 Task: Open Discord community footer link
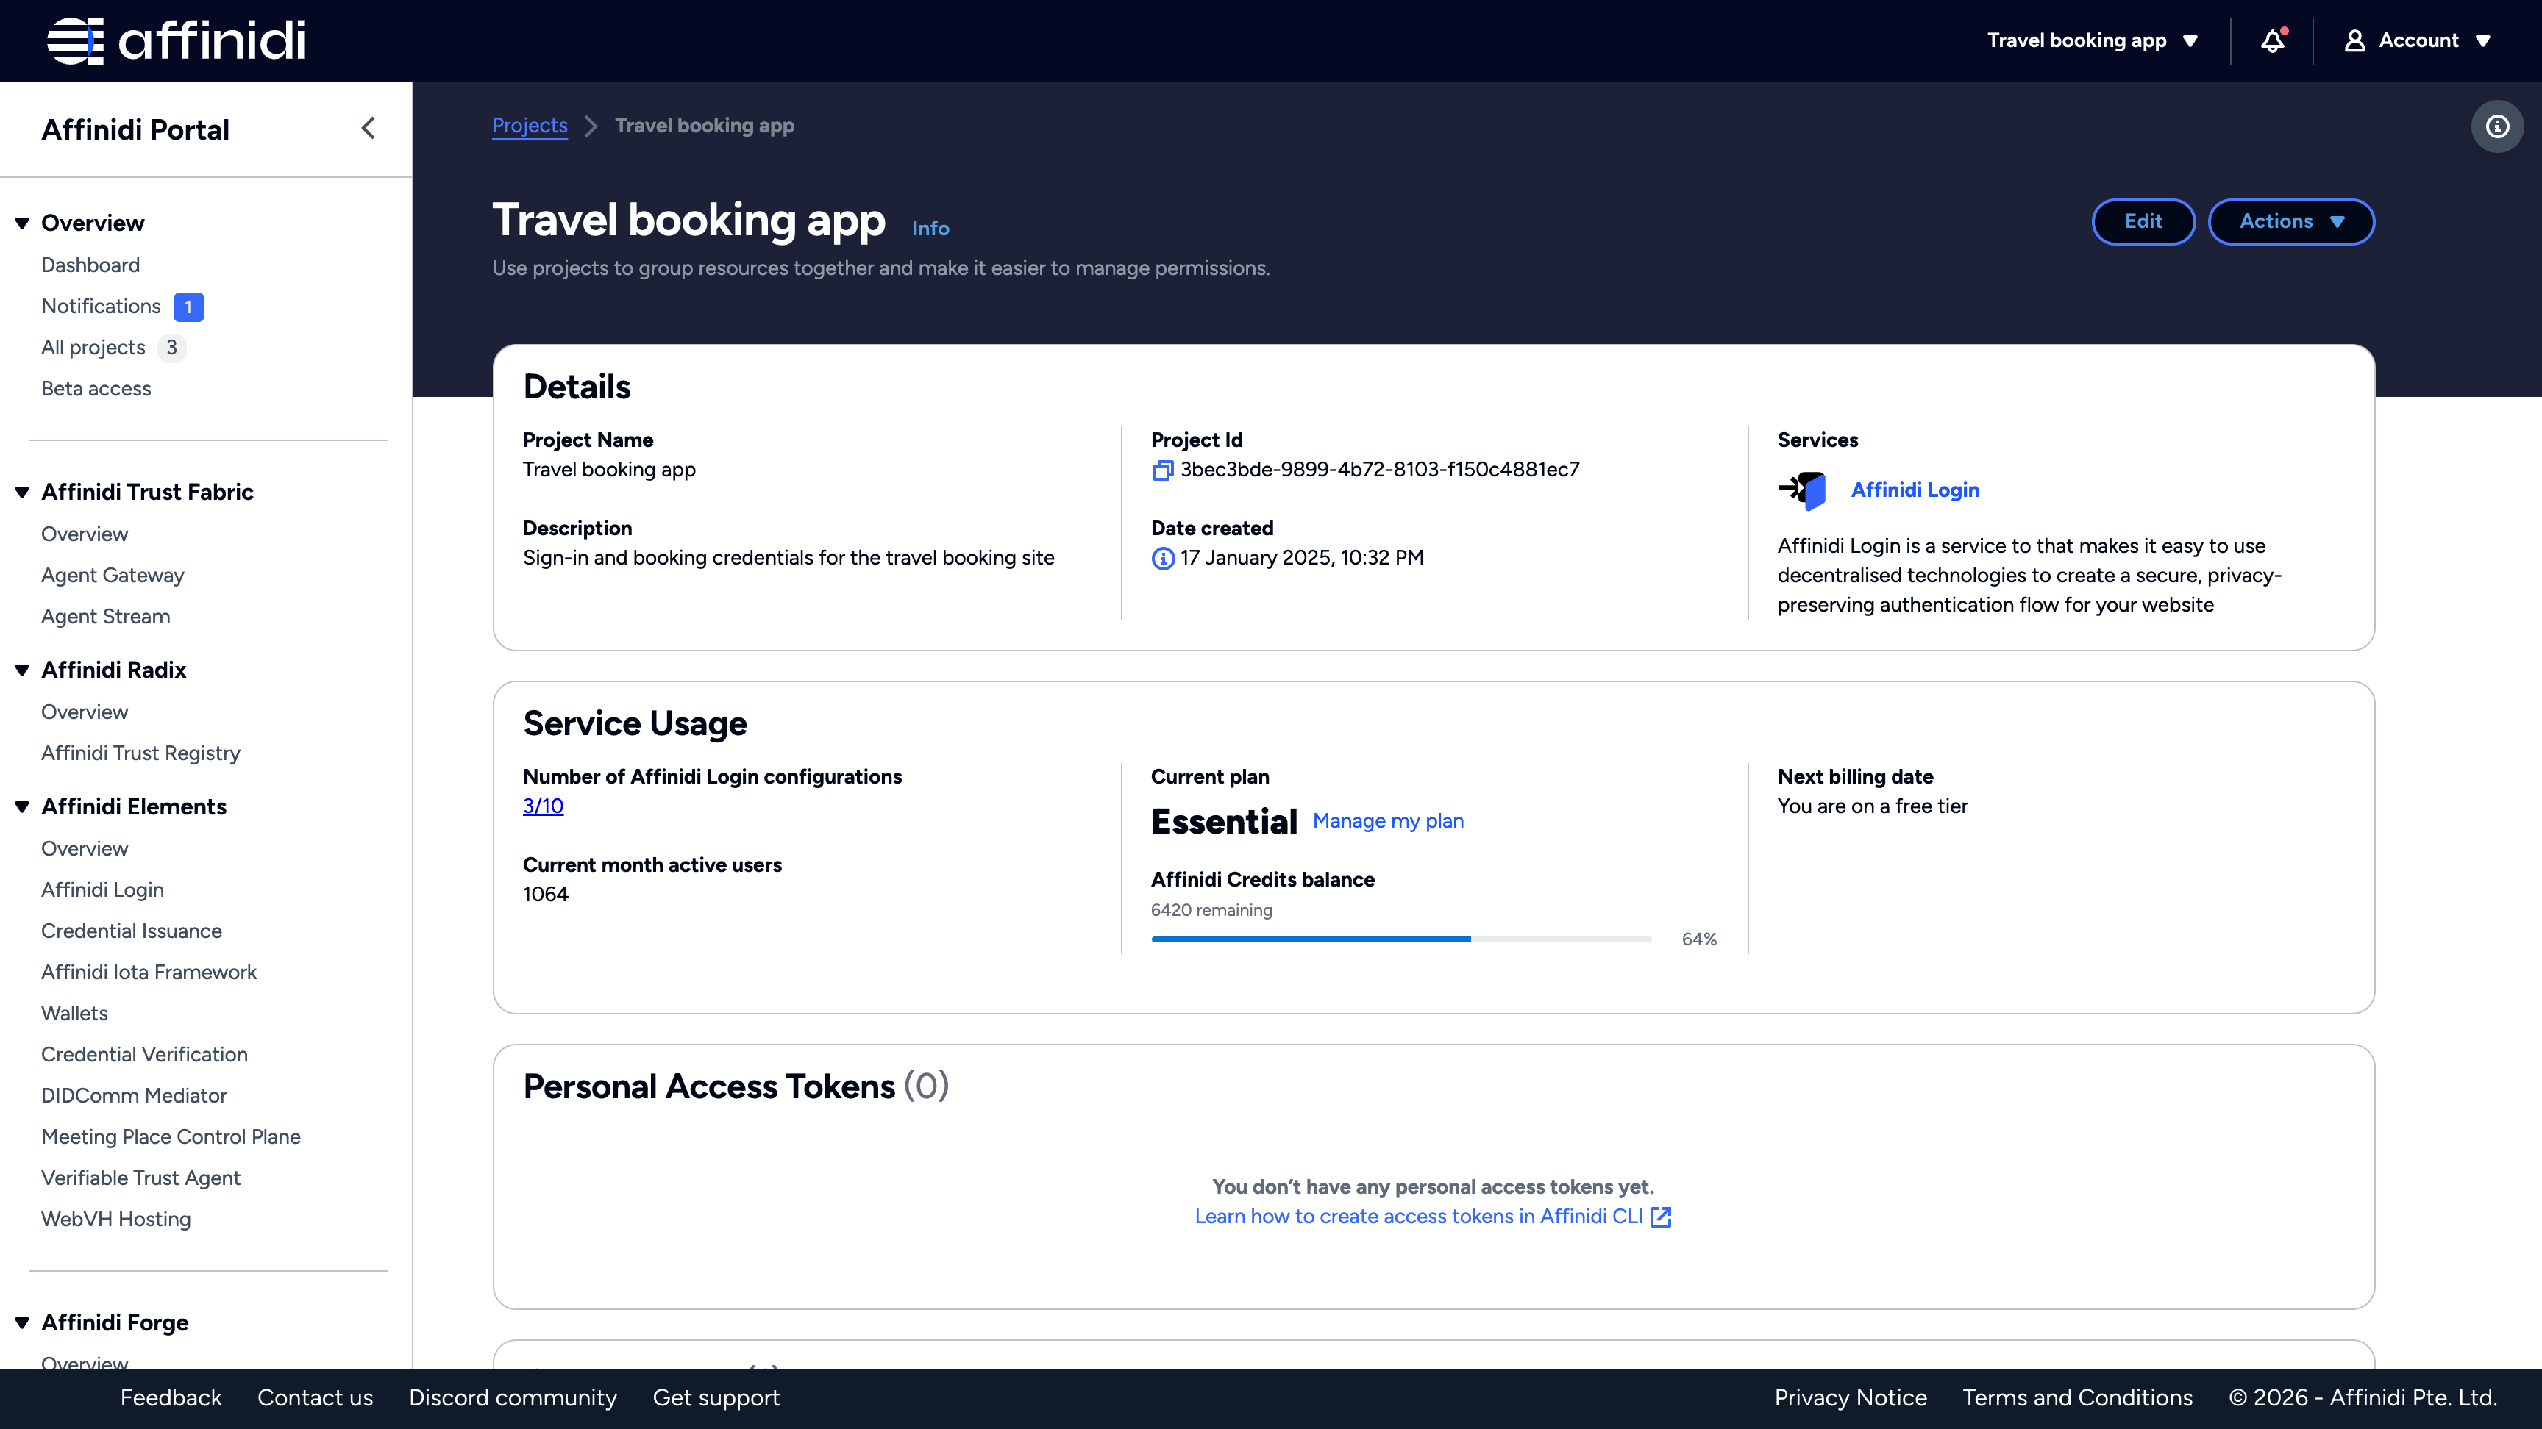pos(513,1398)
